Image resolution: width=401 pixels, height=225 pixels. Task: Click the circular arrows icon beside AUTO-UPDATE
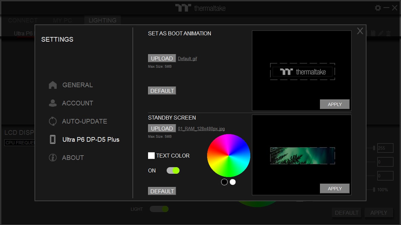[53, 121]
